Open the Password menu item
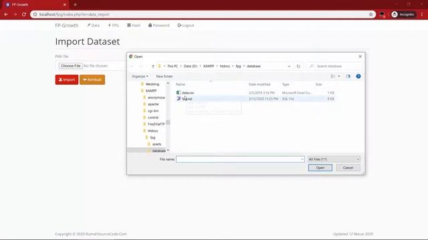Image resolution: width=428 pixels, height=240 pixels. click(x=159, y=25)
